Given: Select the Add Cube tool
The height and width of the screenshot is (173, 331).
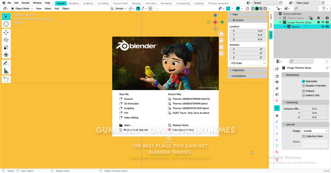Looking at the screenshot, I should point(6,79).
